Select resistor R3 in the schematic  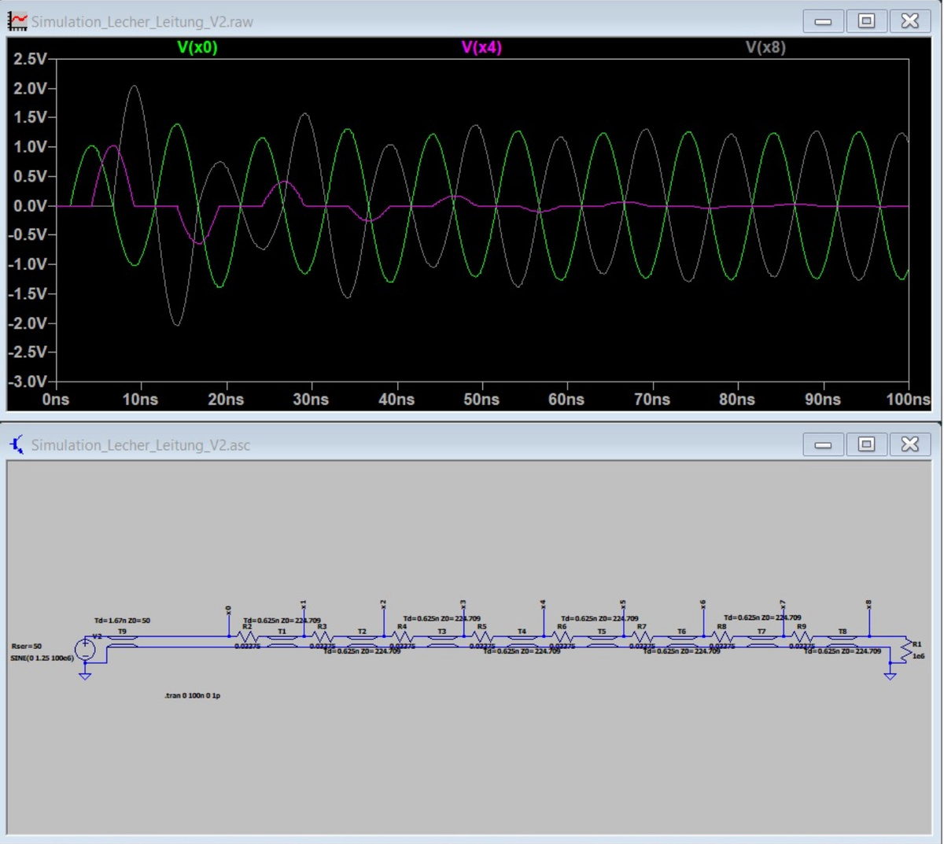click(322, 636)
